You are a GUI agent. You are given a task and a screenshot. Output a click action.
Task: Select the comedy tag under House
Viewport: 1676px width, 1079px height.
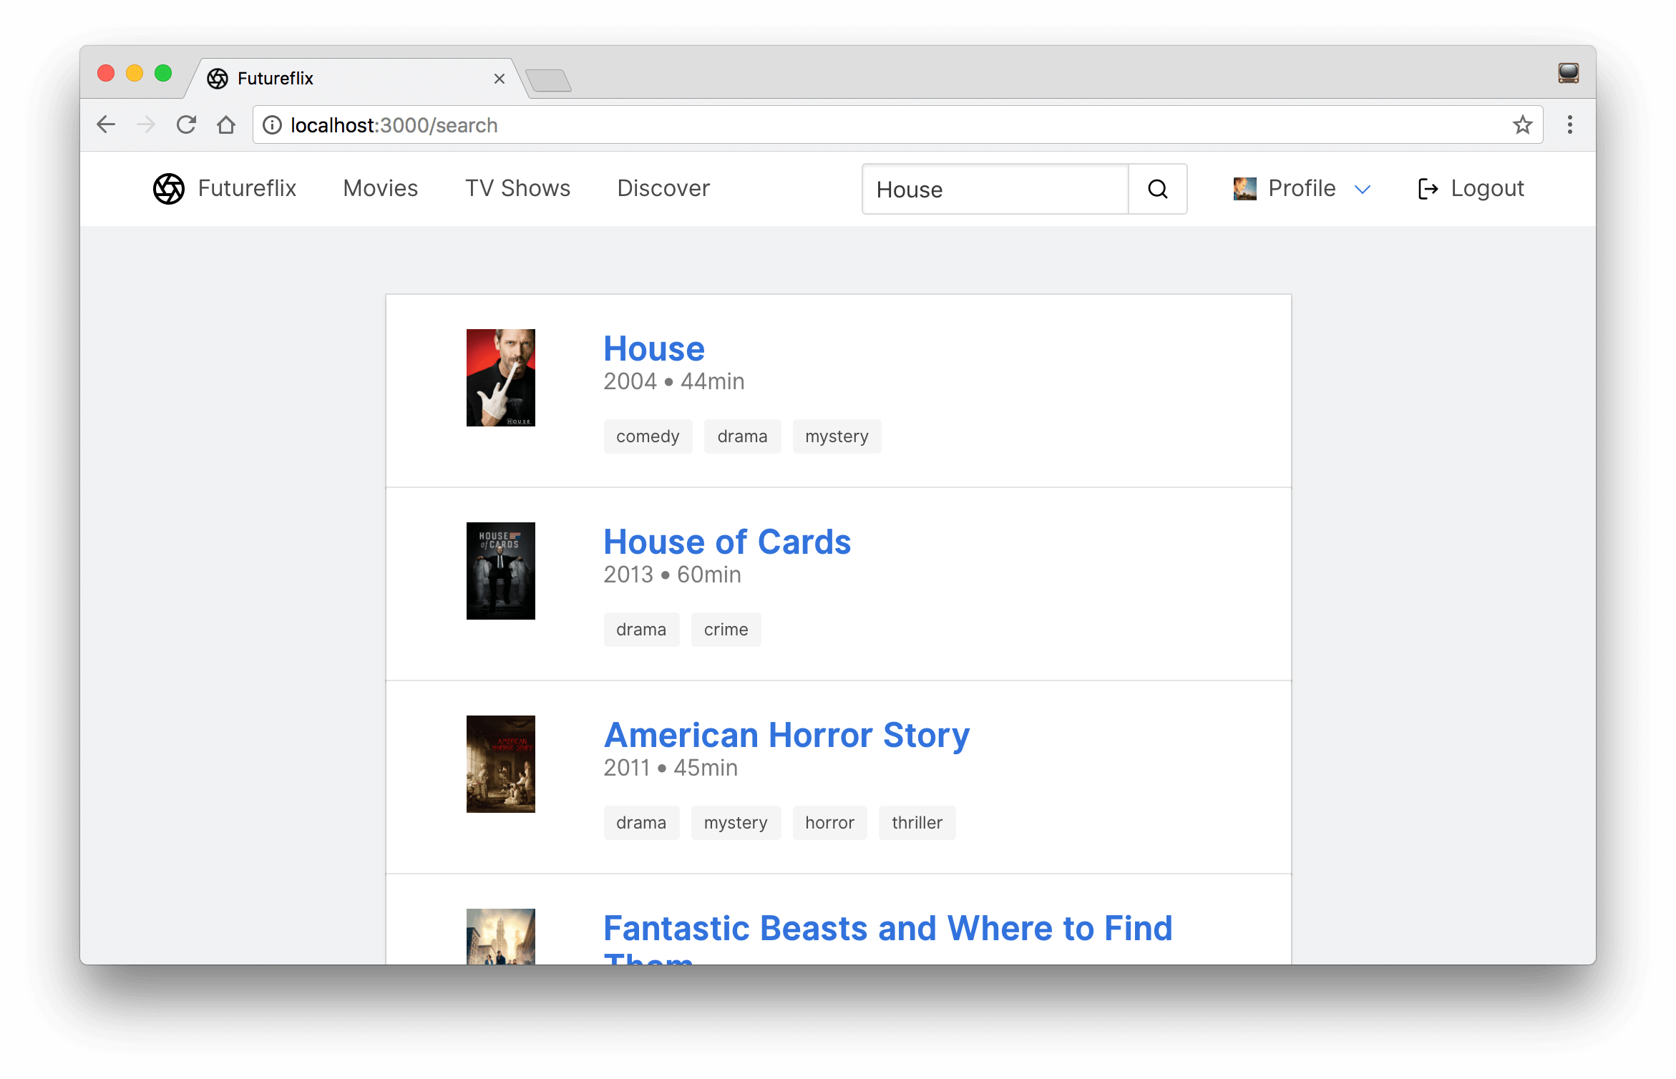coord(648,436)
